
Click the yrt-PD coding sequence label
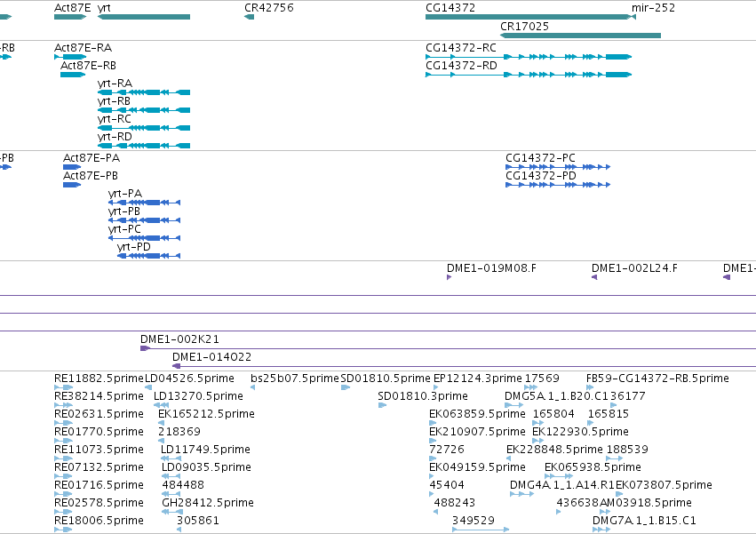tap(134, 248)
